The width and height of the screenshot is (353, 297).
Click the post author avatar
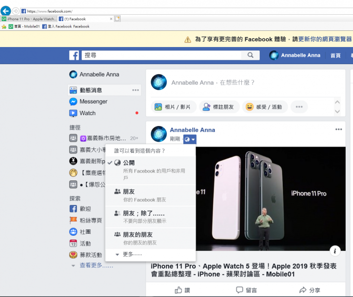(159, 134)
